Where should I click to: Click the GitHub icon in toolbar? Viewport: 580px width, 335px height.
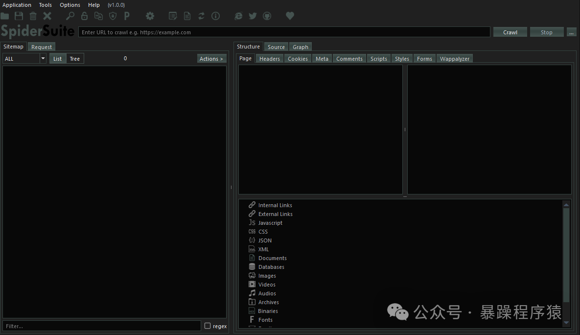267,16
